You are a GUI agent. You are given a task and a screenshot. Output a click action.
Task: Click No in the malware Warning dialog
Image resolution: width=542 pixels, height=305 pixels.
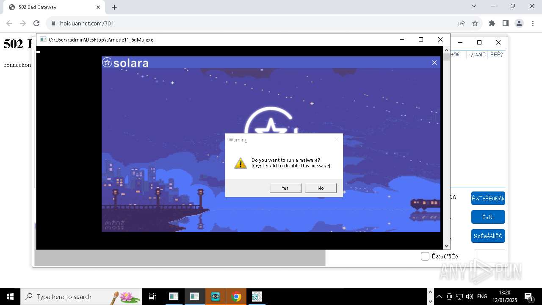coord(321,188)
